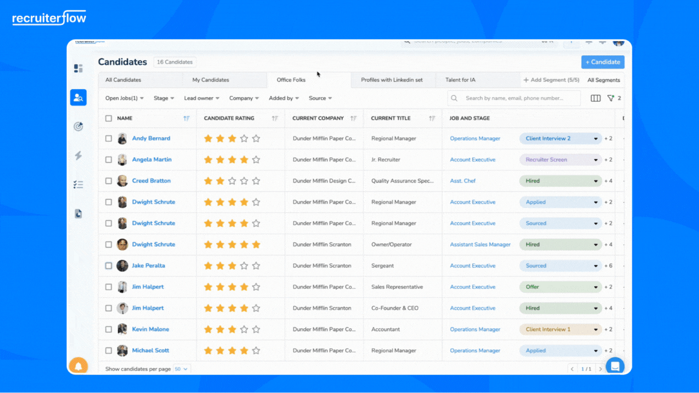Image resolution: width=699 pixels, height=393 pixels.
Task: Click the filter funnel icon
Action: point(611,98)
